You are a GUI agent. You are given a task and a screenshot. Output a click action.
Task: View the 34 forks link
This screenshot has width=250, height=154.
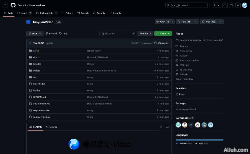pos(182,75)
